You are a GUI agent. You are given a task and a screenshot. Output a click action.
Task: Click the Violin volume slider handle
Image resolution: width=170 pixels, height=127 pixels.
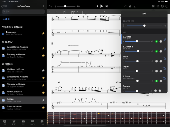[137, 61]
